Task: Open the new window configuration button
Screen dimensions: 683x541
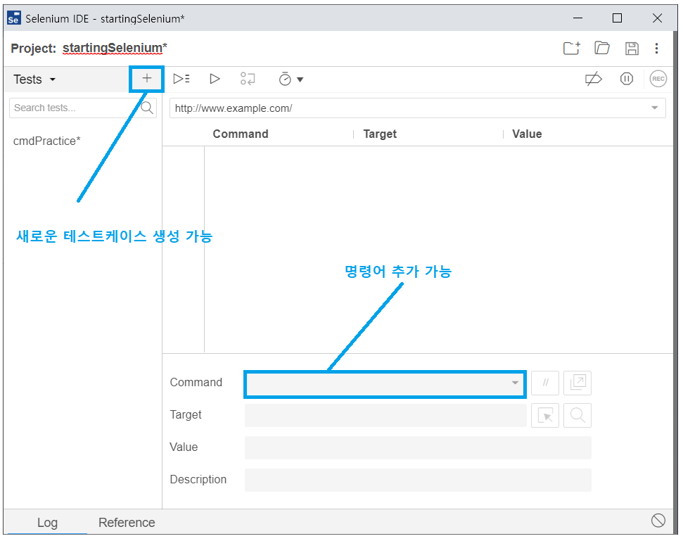Action: [577, 383]
